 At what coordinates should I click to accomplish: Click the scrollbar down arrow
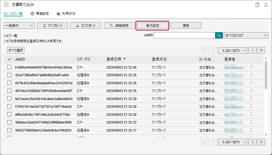pyautogui.click(x=266, y=135)
